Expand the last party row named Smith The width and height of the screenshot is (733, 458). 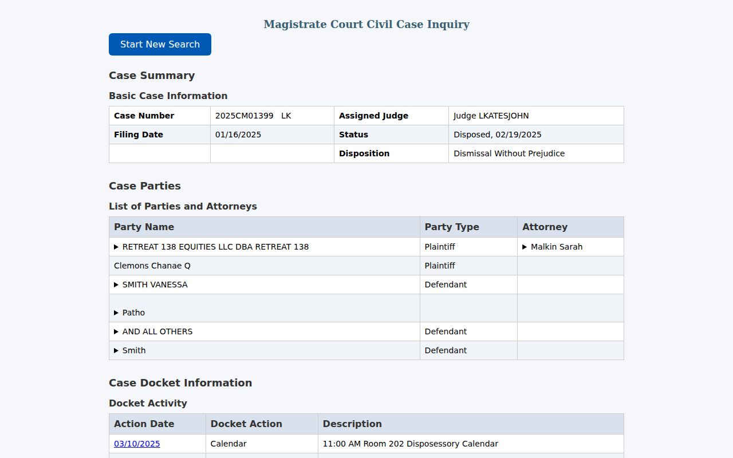tap(130, 350)
